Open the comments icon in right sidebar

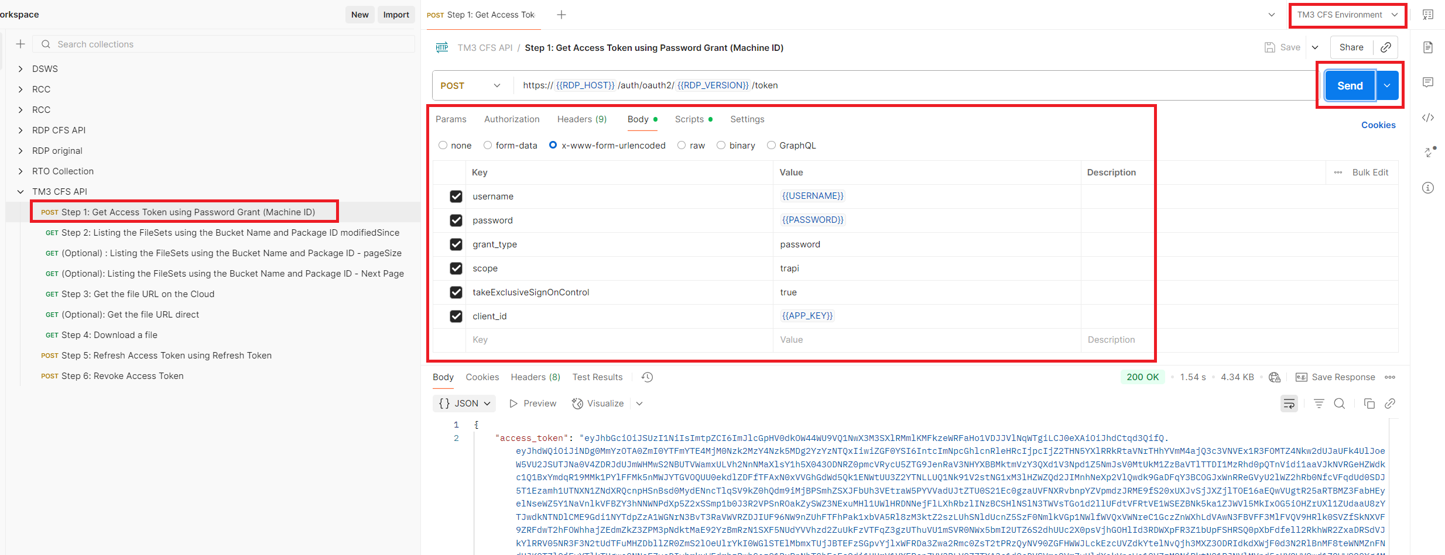pos(1428,82)
